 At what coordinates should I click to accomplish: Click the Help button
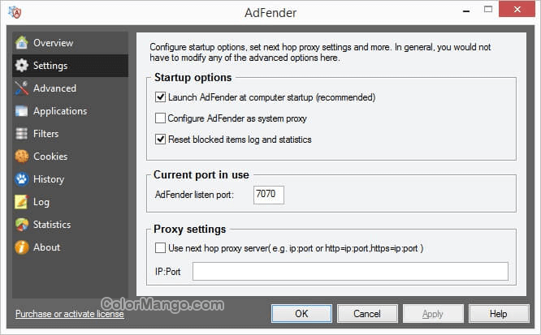click(499, 314)
